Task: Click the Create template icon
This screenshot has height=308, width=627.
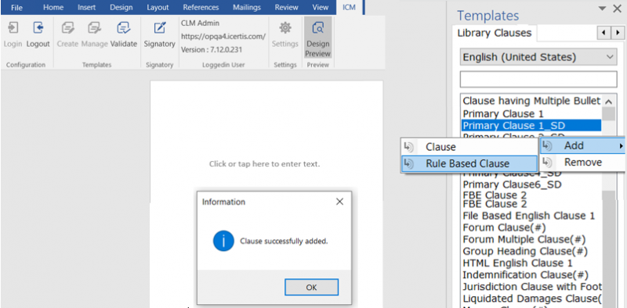Action: [67, 28]
